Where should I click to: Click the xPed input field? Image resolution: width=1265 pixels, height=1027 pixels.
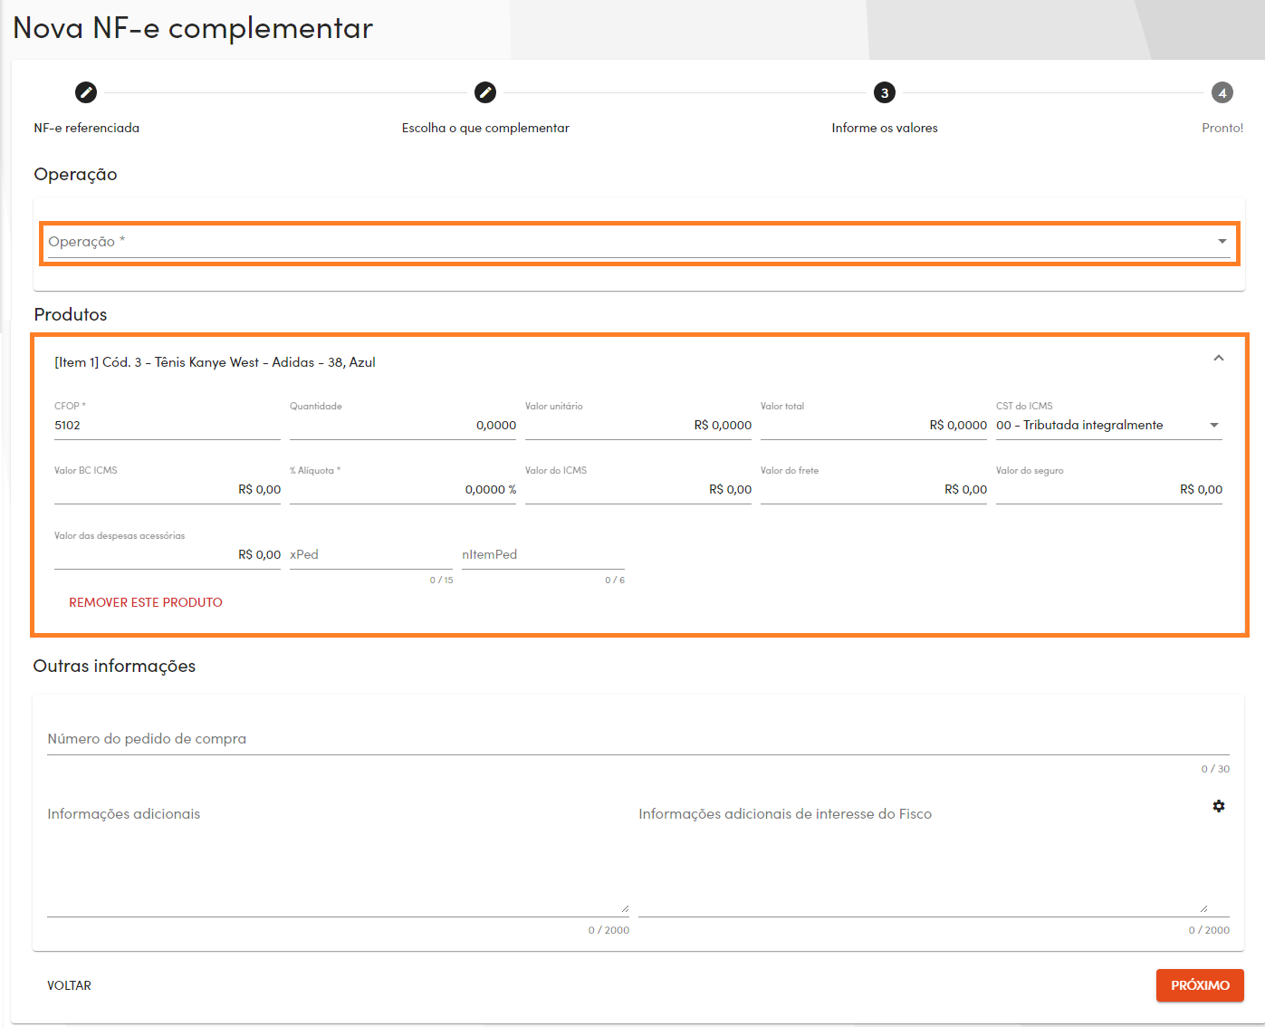click(371, 555)
